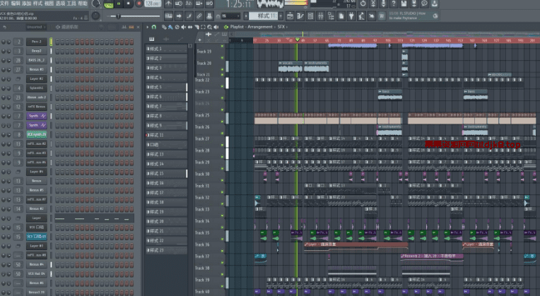Open the 文件 (File) menu
540x296 pixels.
click(5, 4)
